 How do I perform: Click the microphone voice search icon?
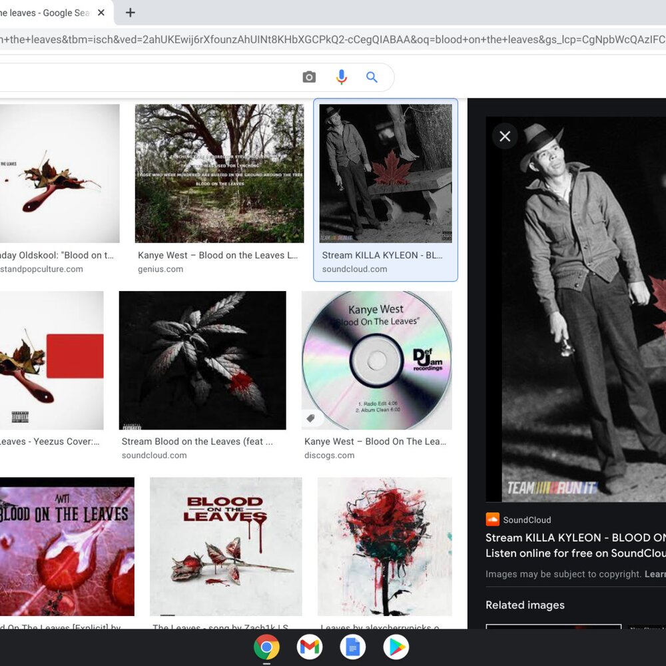pyautogui.click(x=342, y=77)
